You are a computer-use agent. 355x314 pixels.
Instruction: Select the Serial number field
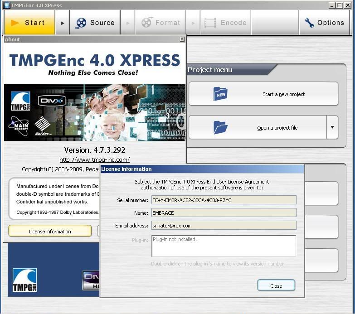[x=224, y=200]
